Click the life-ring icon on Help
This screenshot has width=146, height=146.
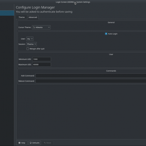click(19, 143)
